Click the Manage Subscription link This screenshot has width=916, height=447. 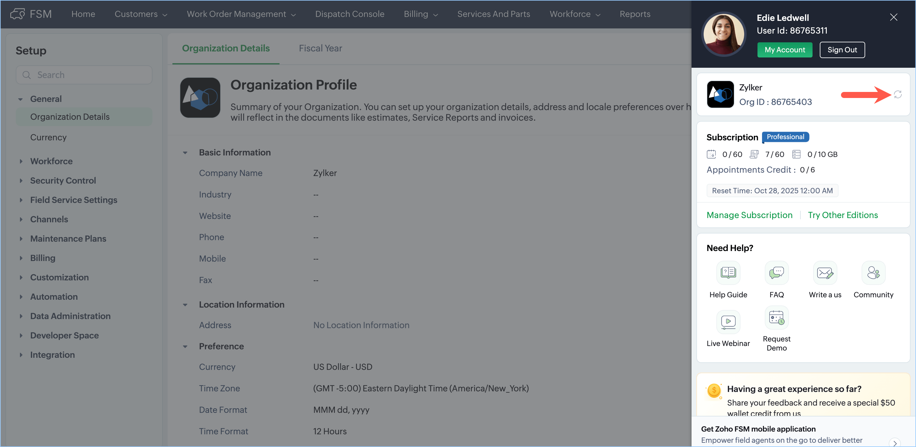pyautogui.click(x=749, y=215)
